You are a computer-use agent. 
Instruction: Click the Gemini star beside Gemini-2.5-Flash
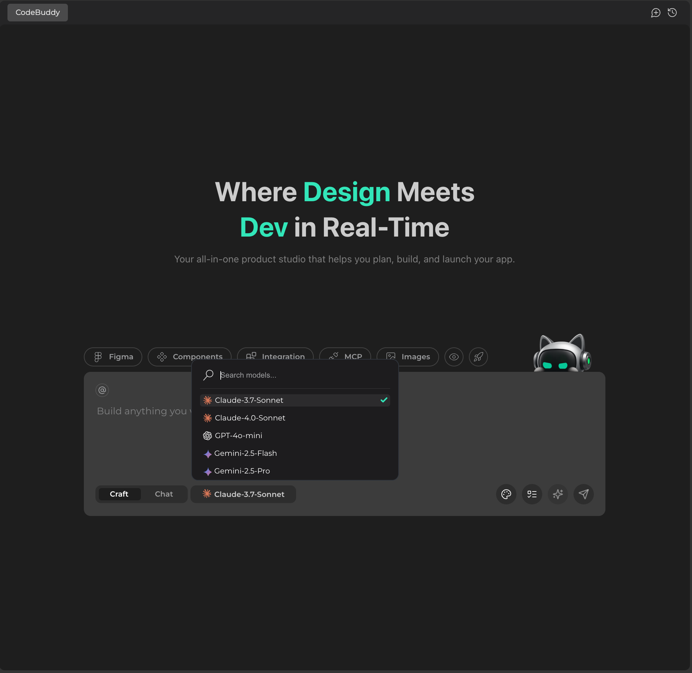pos(208,453)
